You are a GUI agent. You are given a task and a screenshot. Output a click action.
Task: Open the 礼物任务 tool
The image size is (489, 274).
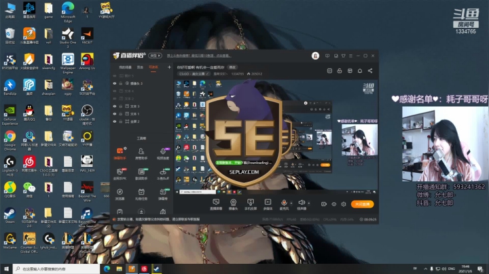tap(141, 194)
